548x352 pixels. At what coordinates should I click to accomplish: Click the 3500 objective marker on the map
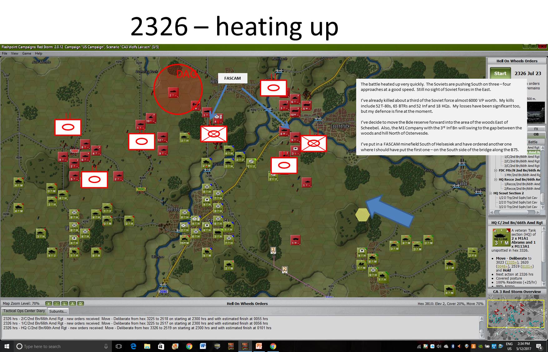click(163, 291)
